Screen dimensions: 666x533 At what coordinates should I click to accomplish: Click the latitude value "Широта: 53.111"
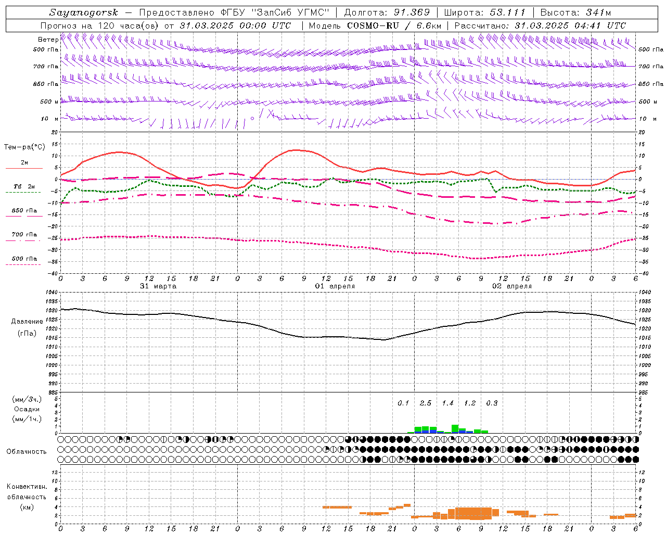(x=485, y=12)
